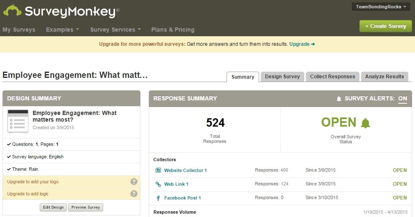The image size is (415, 217).
Task: Click the 524 total responses number
Action: (x=215, y=122)
